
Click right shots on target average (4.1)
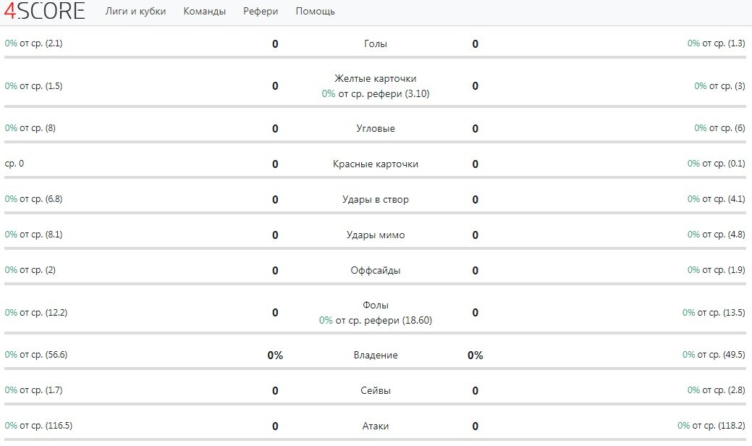716,199
